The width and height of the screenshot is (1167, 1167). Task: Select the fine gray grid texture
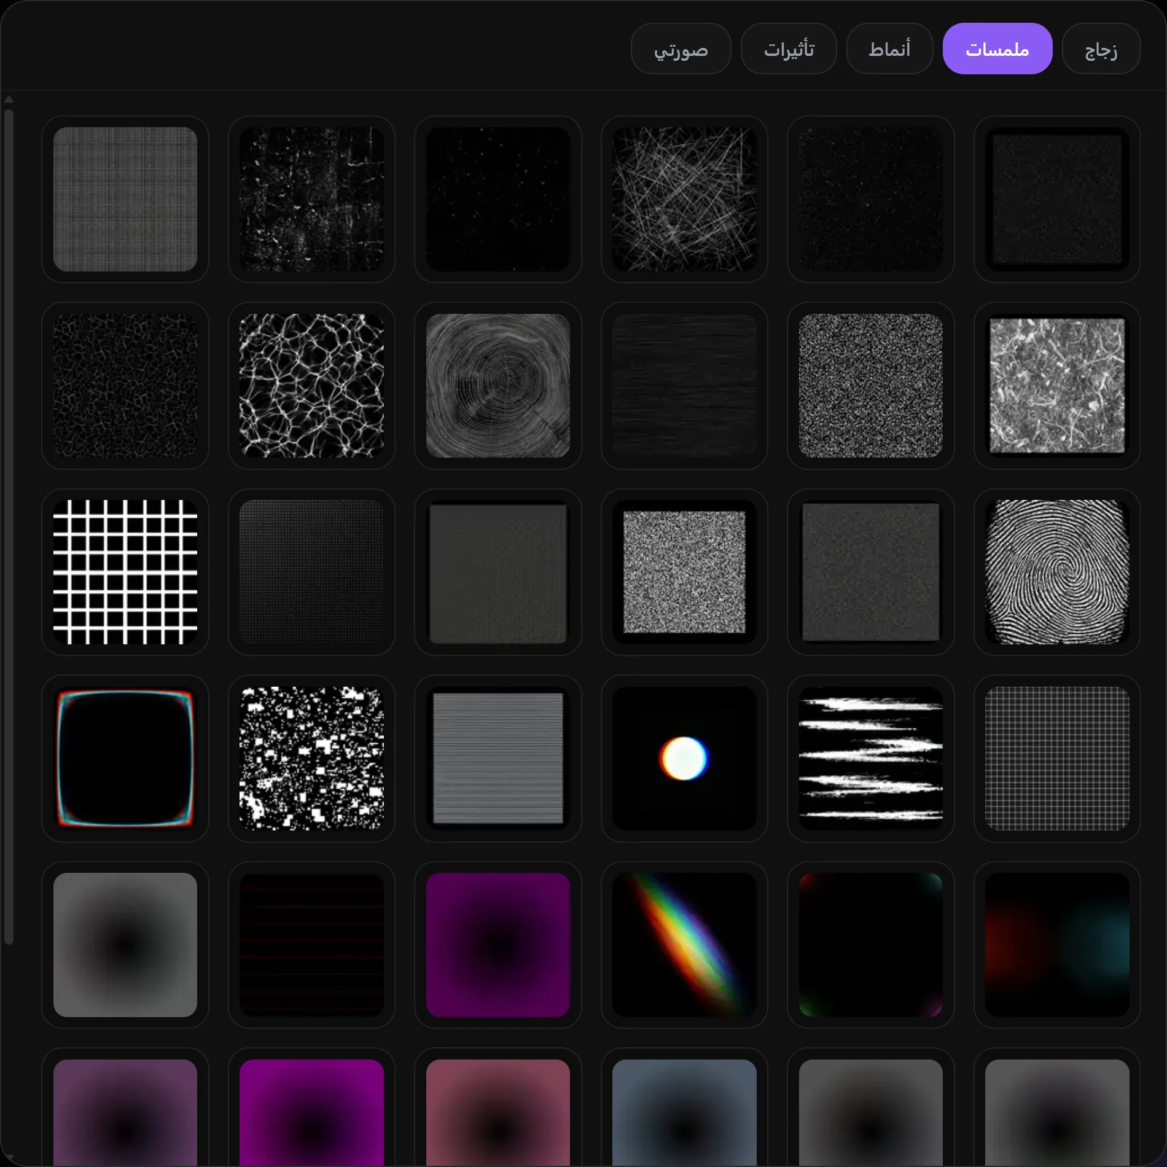[x=1057, y=759]
